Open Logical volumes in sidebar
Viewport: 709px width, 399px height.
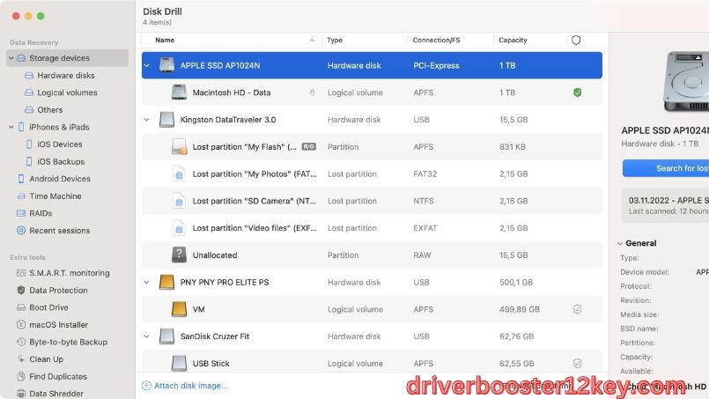click(67, 92)
